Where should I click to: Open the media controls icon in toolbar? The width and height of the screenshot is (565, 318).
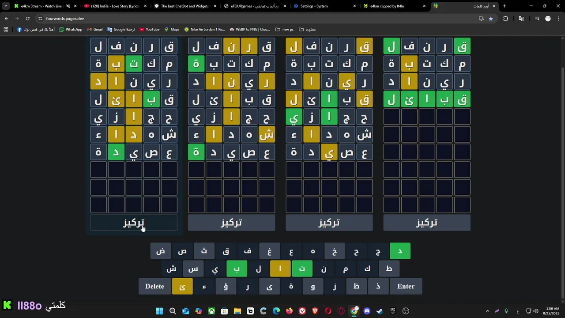(537, 19)
